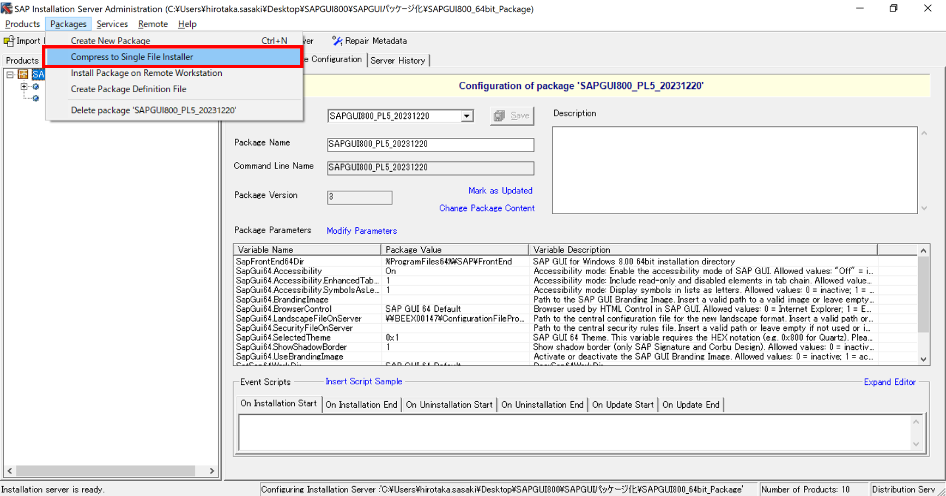
Task: Click 'SAP GUI 64 Default' in BrowserControl row
Action: 423,309
